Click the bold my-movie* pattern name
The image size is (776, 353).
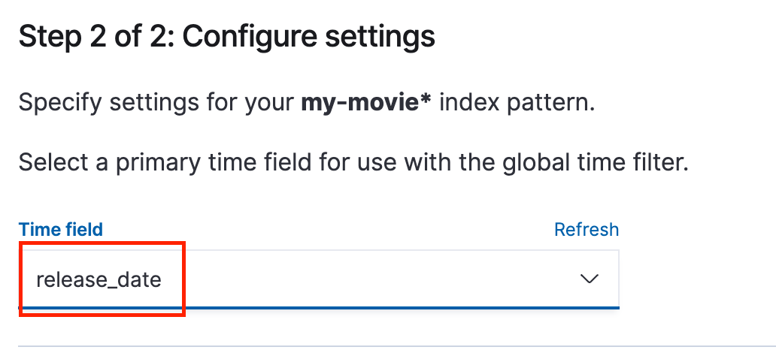tap(366, 102)
